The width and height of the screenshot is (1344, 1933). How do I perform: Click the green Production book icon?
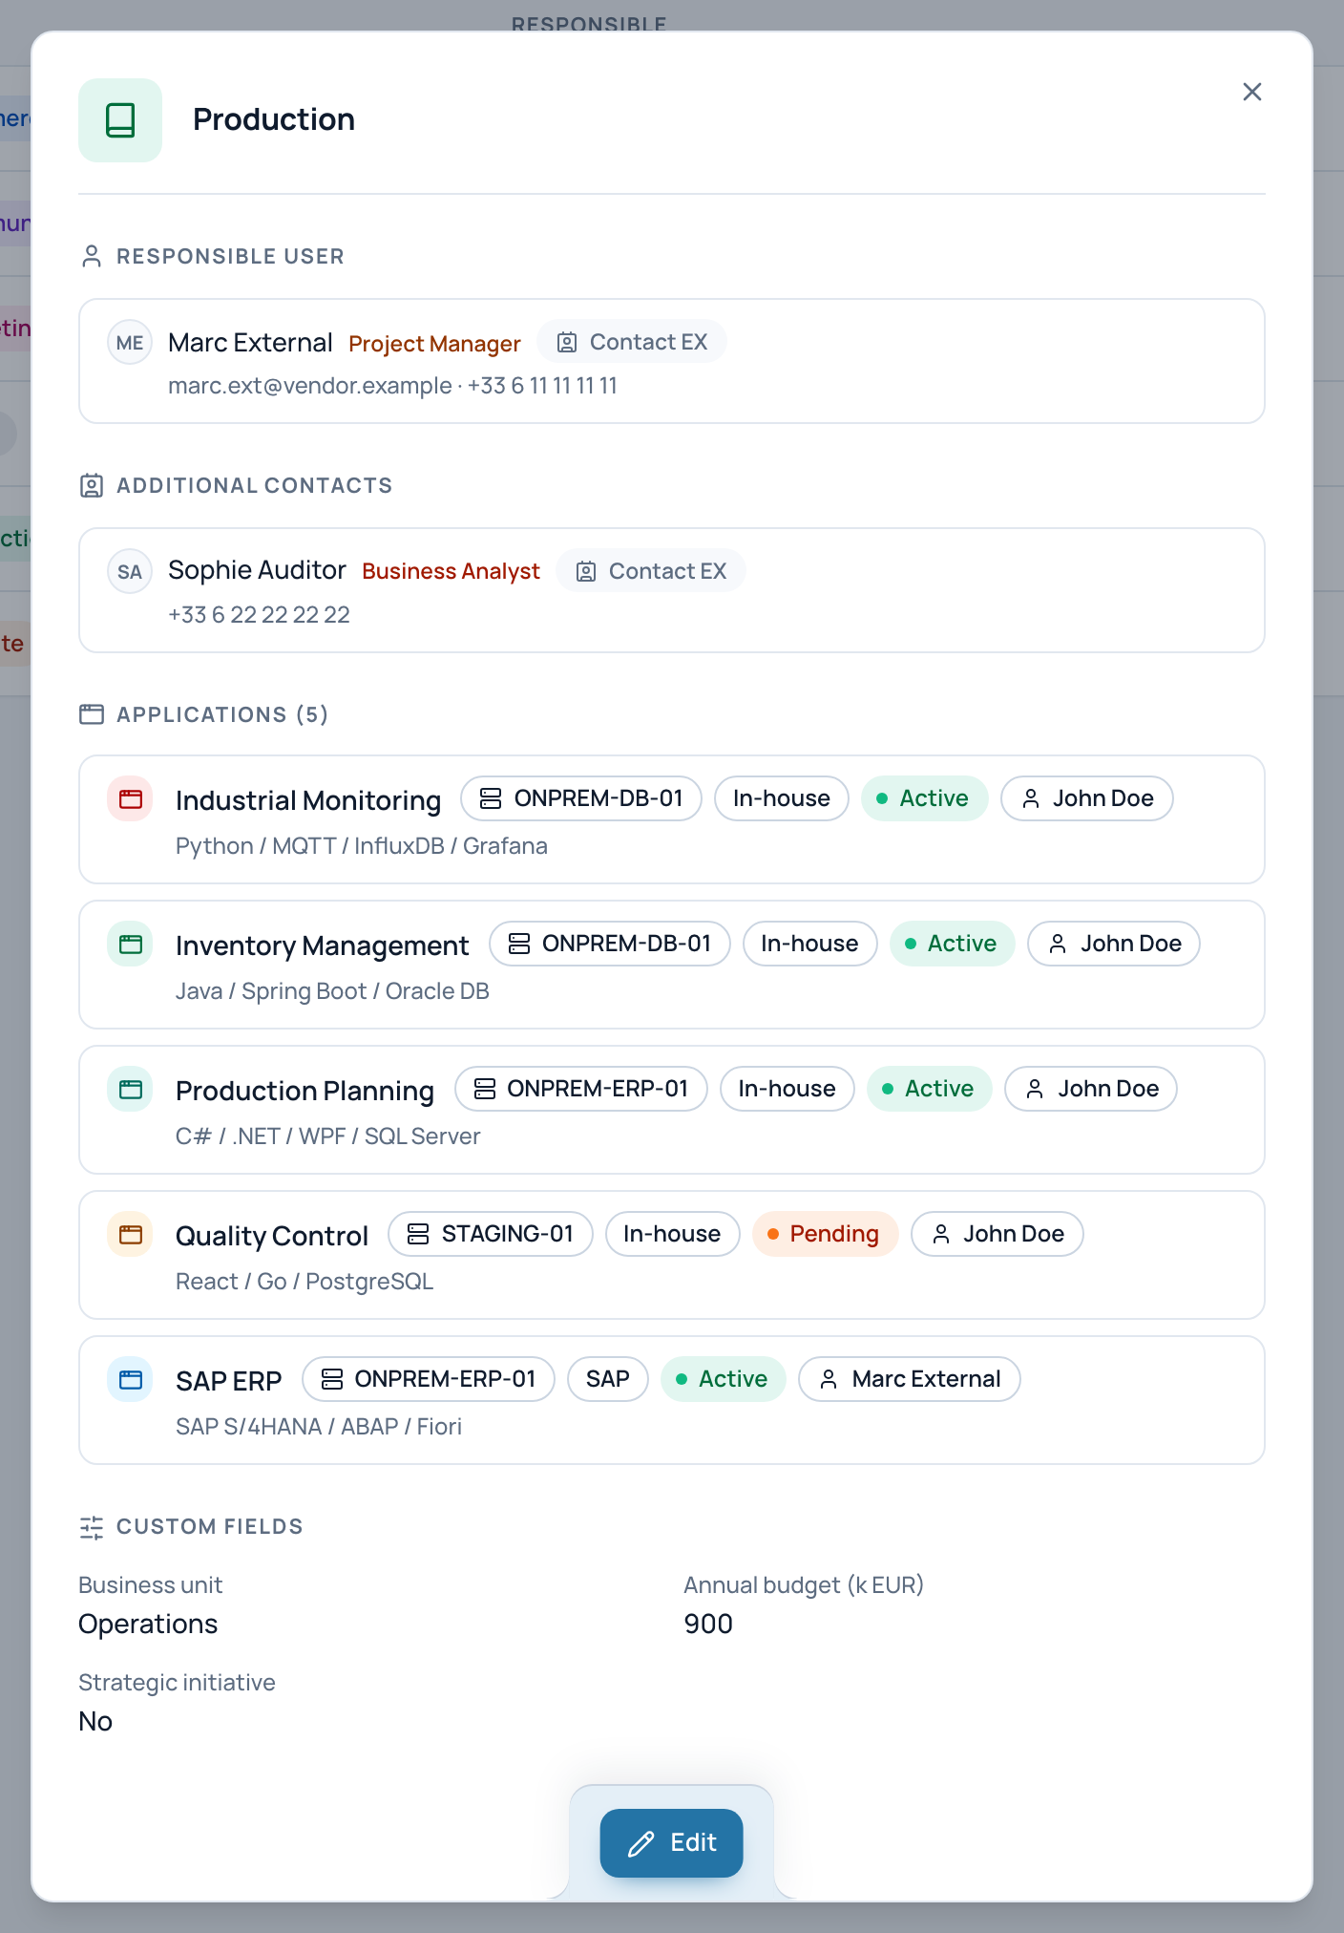120,120
